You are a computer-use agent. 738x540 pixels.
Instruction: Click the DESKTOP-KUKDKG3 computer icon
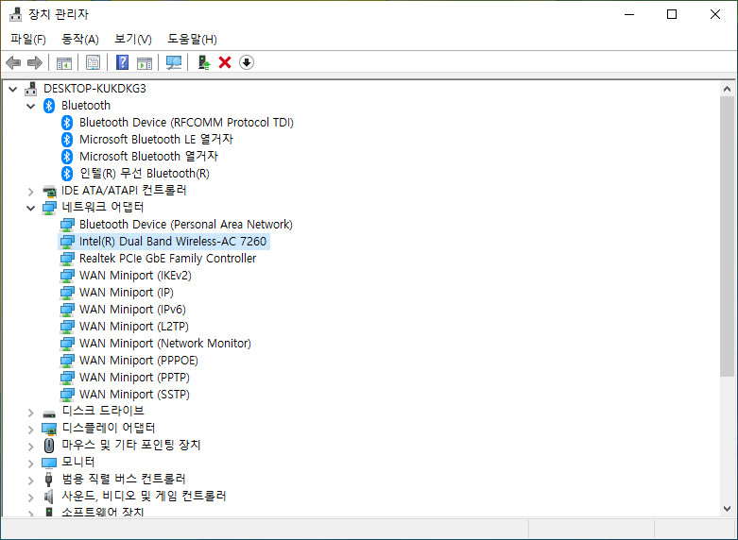tap(30, 89)
